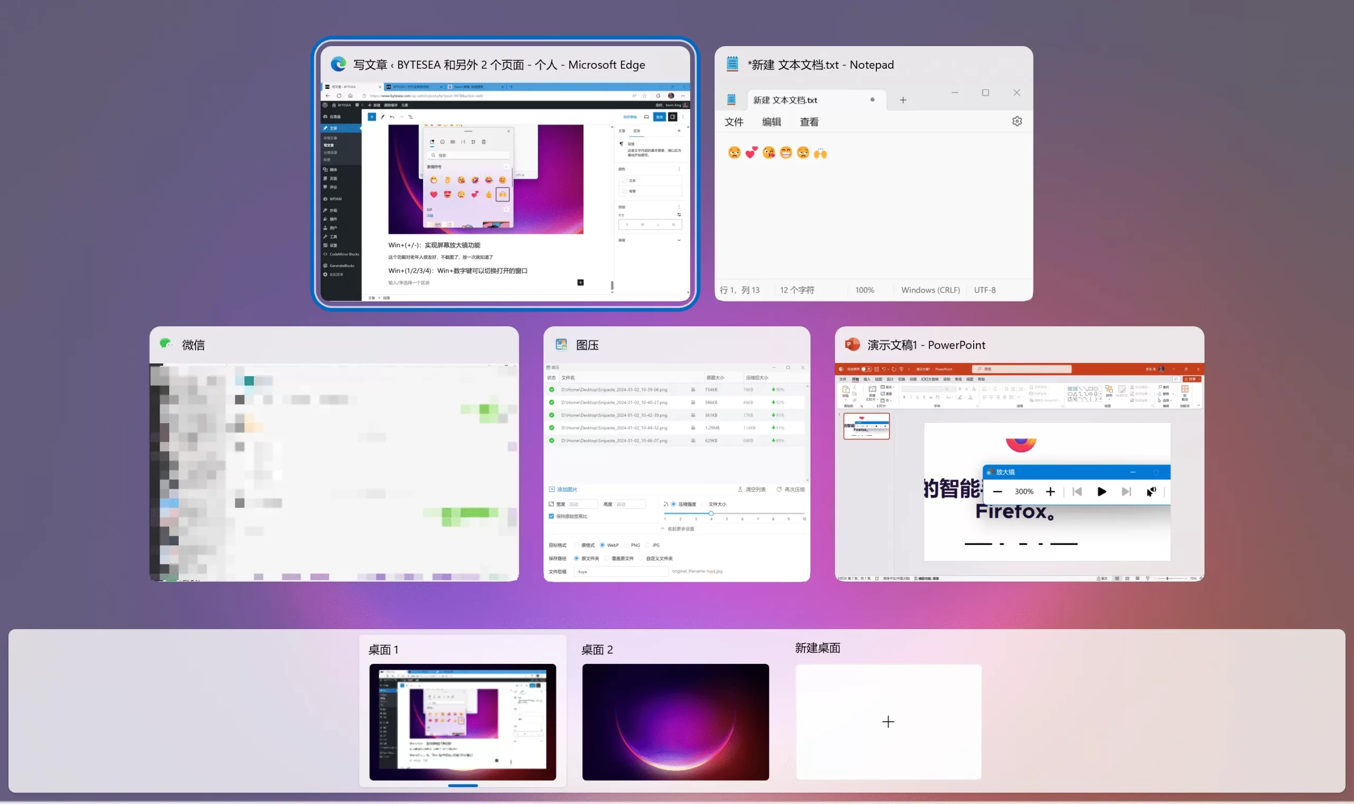Click the Notepad new tab plus icon
Viewport: 1354px width, 804px height.
click(x=903, y=100)
